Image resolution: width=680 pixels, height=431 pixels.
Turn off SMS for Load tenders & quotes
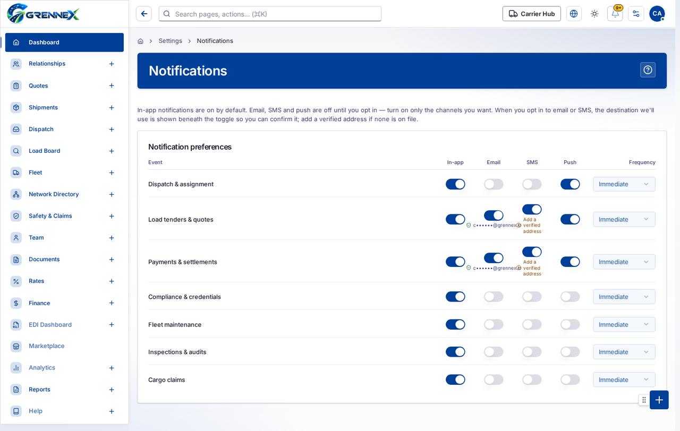point(532,210)
